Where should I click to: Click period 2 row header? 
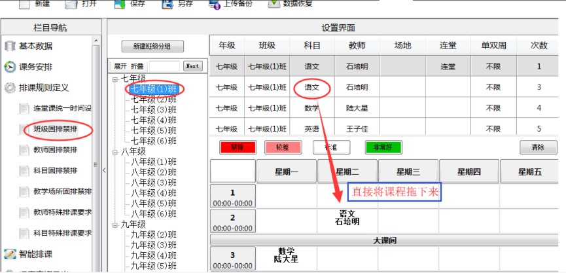pos(233,221)
